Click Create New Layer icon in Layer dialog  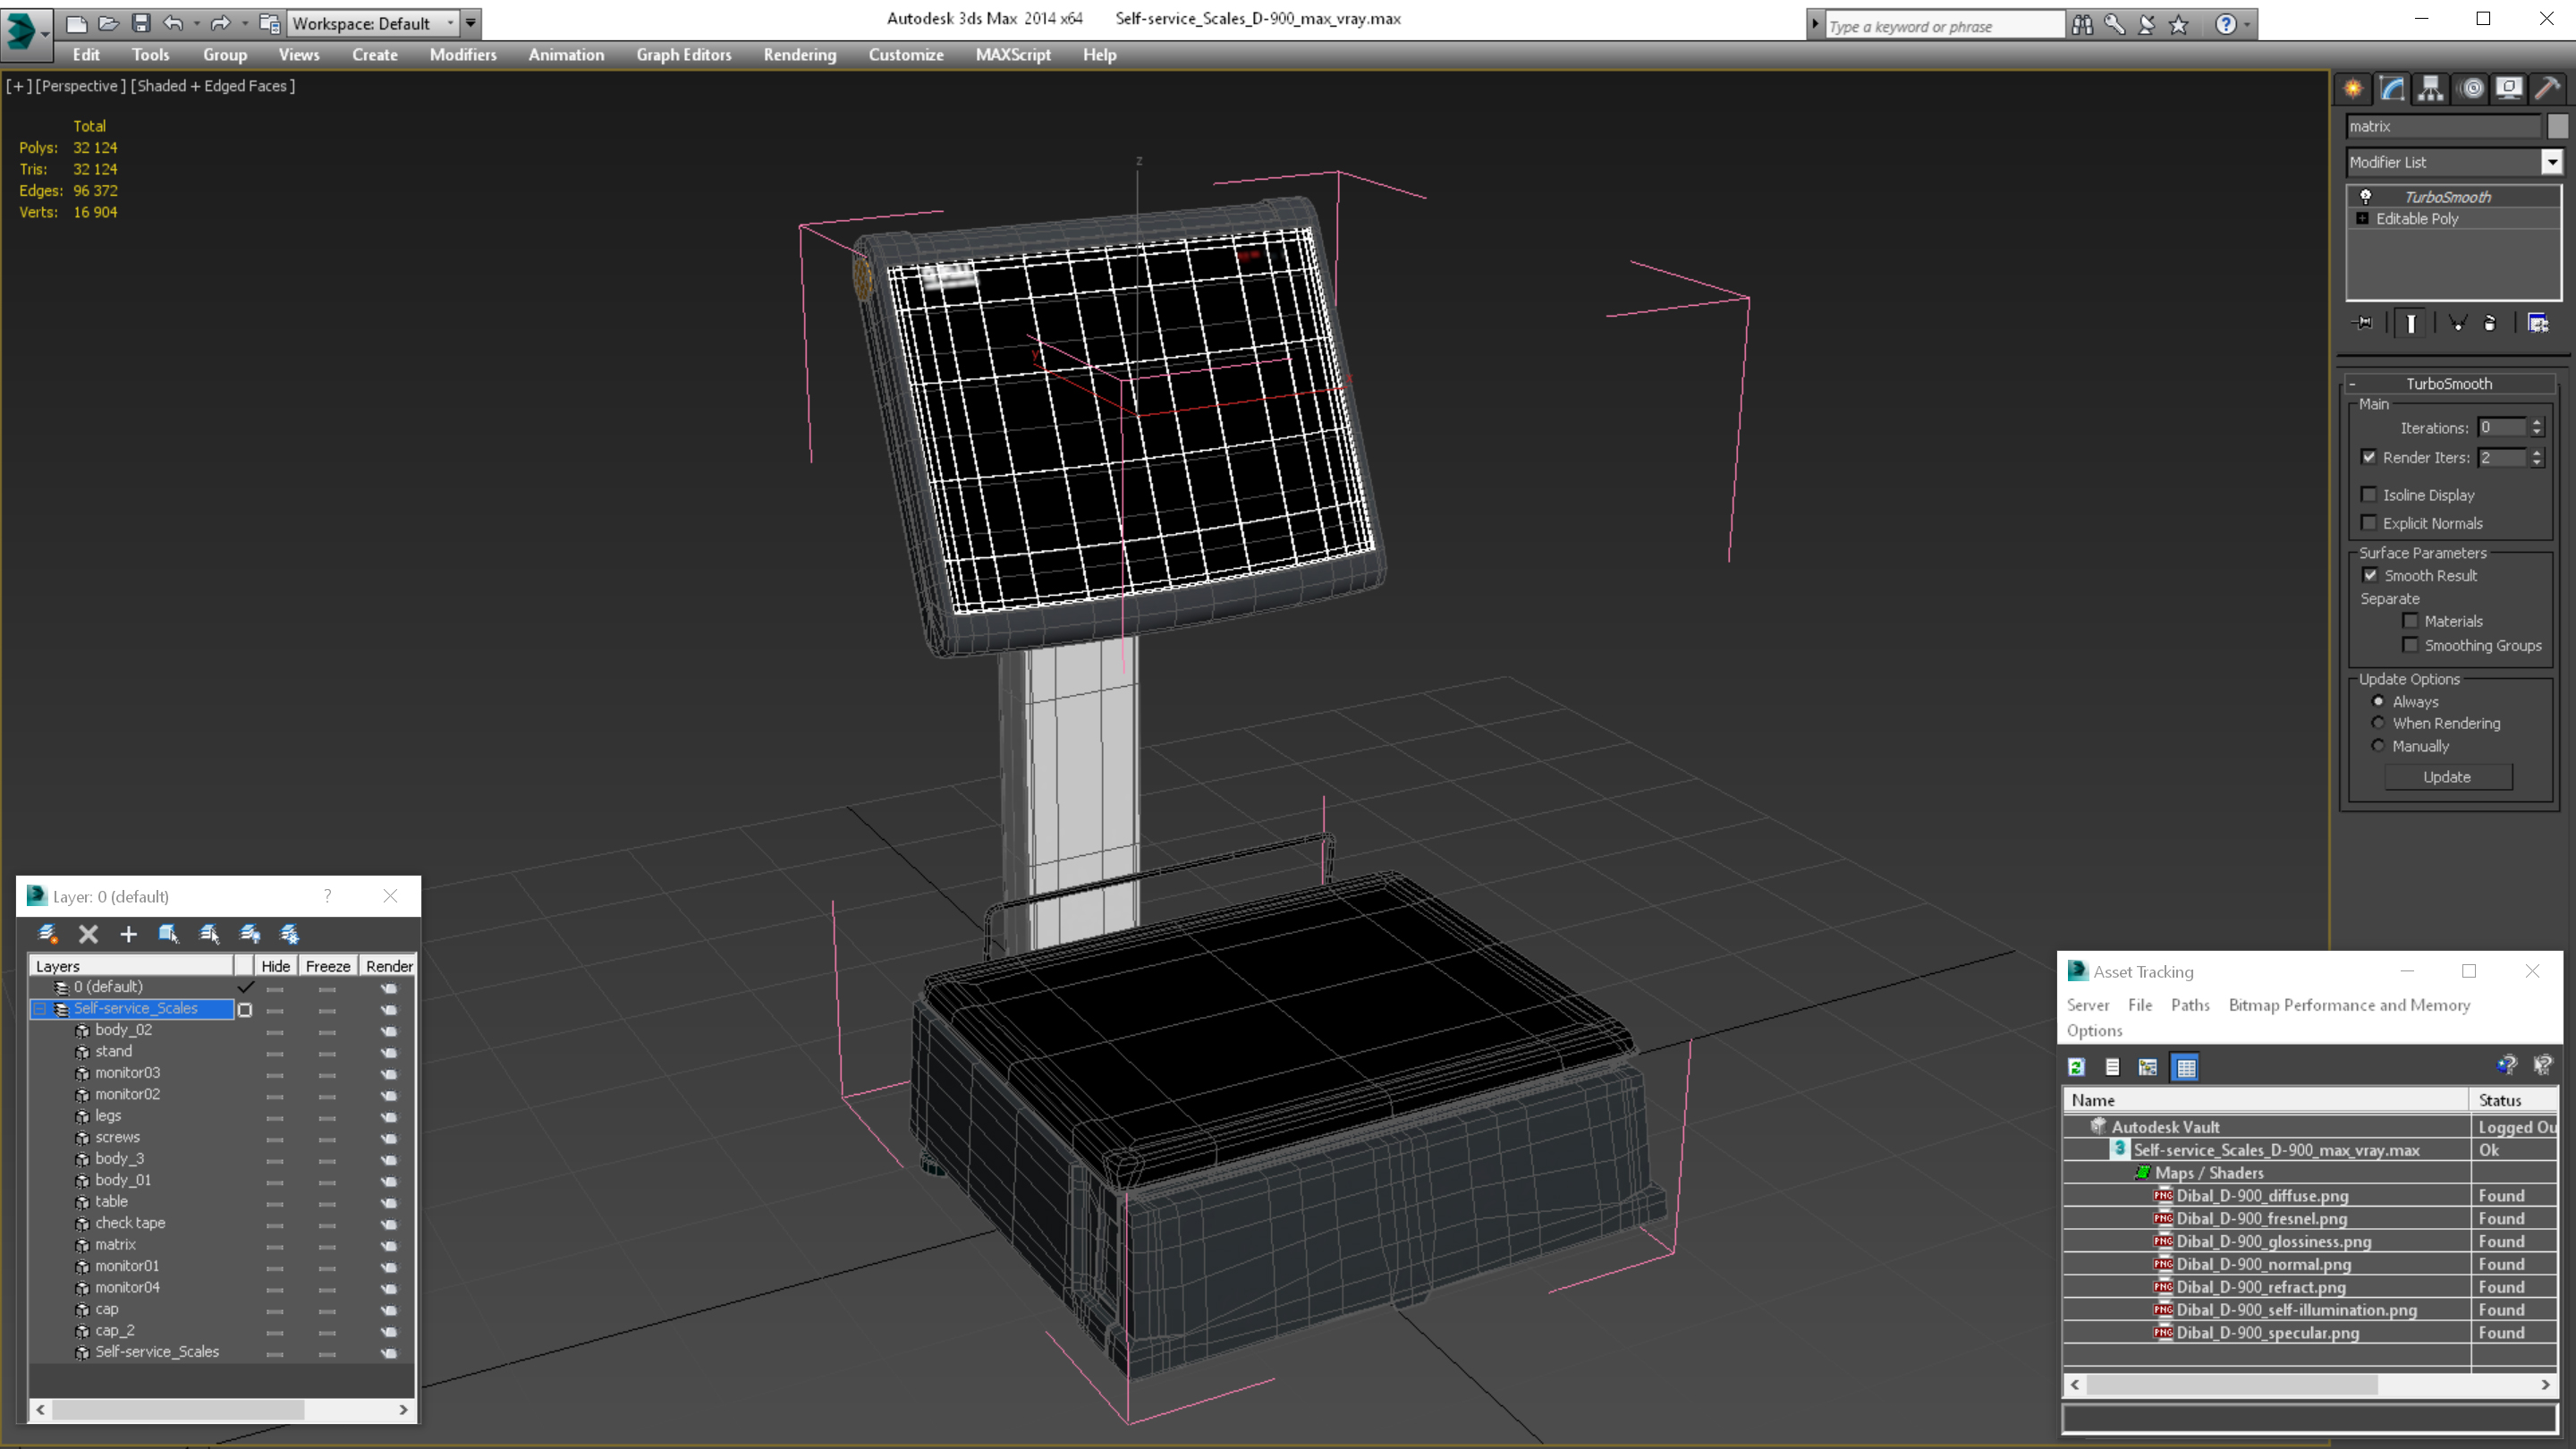point(47,933)
